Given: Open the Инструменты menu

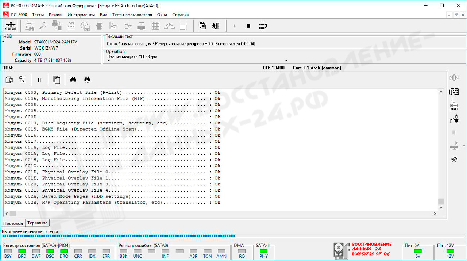Looking at the screenshot, I should [x=81, y=15].
